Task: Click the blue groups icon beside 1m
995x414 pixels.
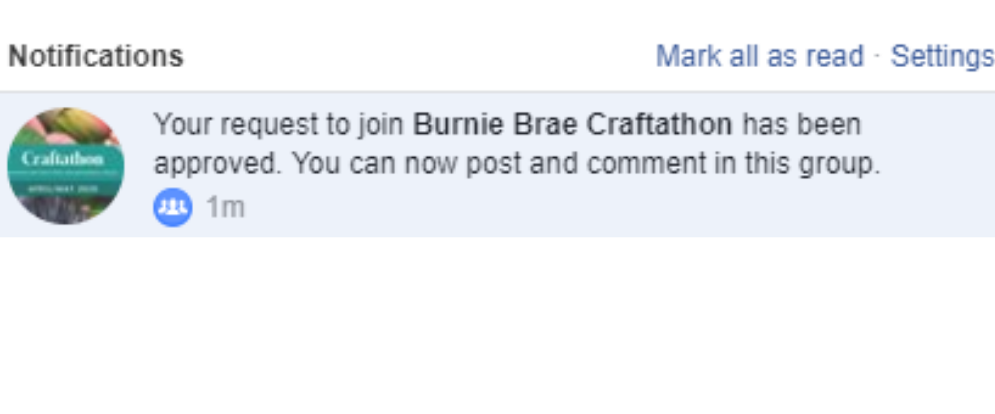Action: click(x=173, y=207)
